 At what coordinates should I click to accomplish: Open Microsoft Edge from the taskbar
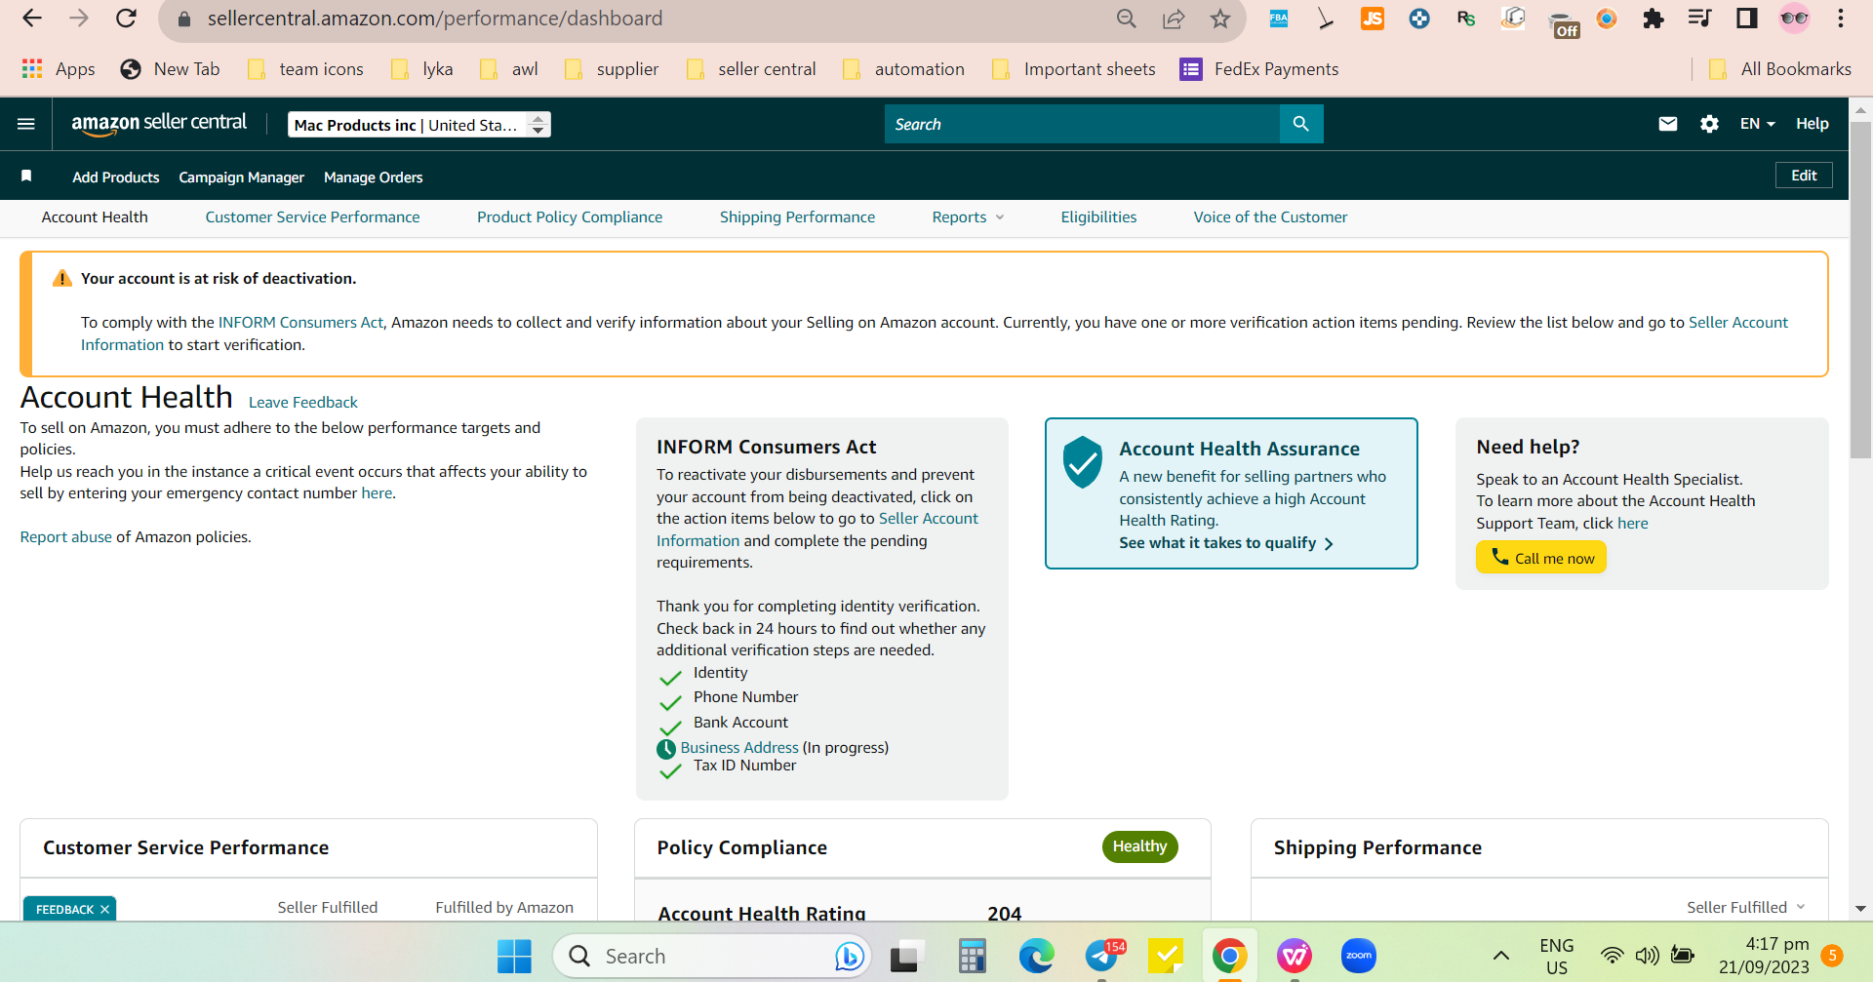click(x=1036, y=957)
